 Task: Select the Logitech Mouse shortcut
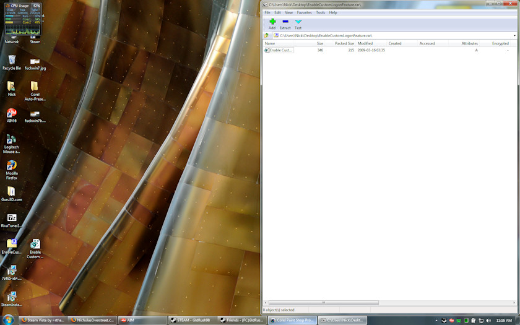point(12,144)
